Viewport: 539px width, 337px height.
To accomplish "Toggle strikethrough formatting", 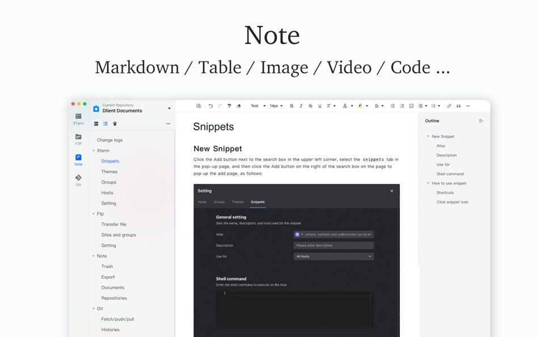I will tap(310, 106).
